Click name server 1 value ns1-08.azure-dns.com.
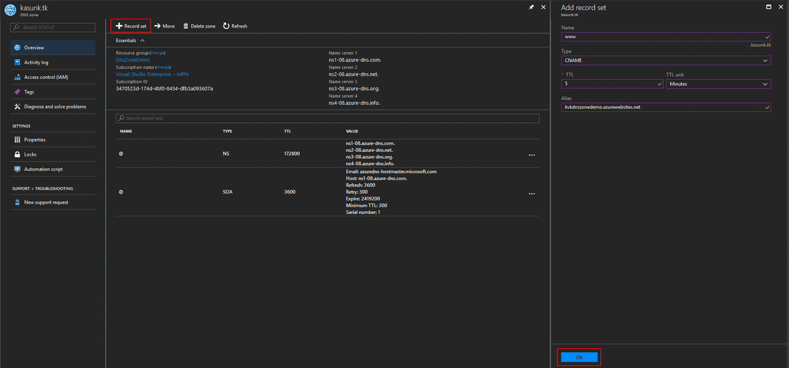The image size is (789, 368). click(x=354, y=60)
